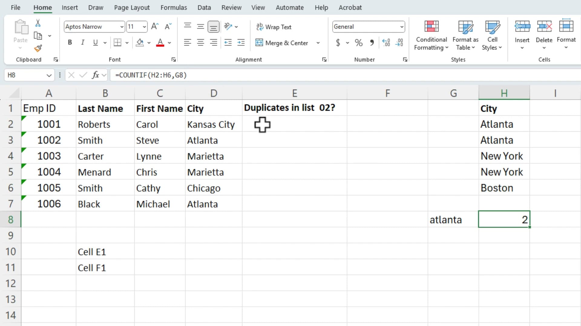
Task: Toggle bold formatting
Action: click(x=70, y=42)
